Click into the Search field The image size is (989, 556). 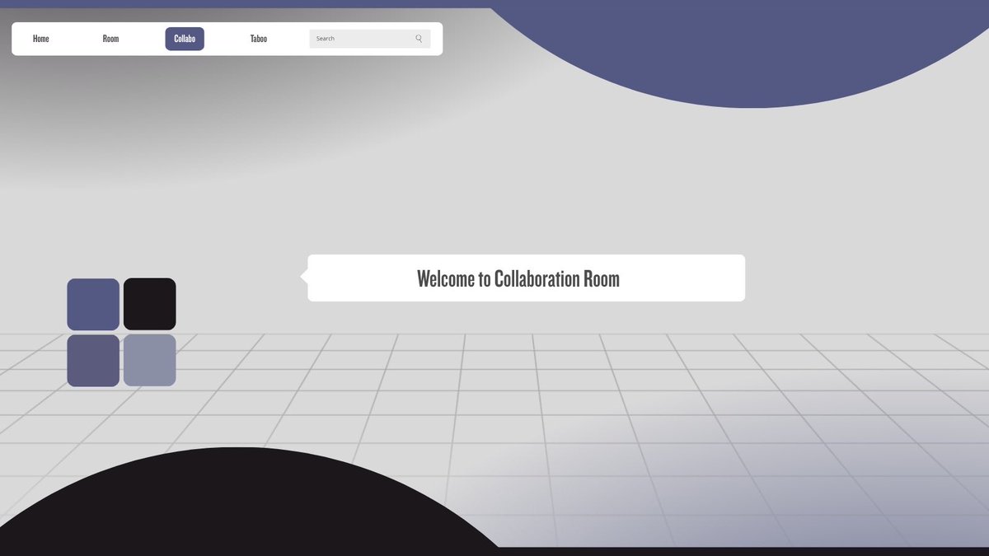pos(370,39)
